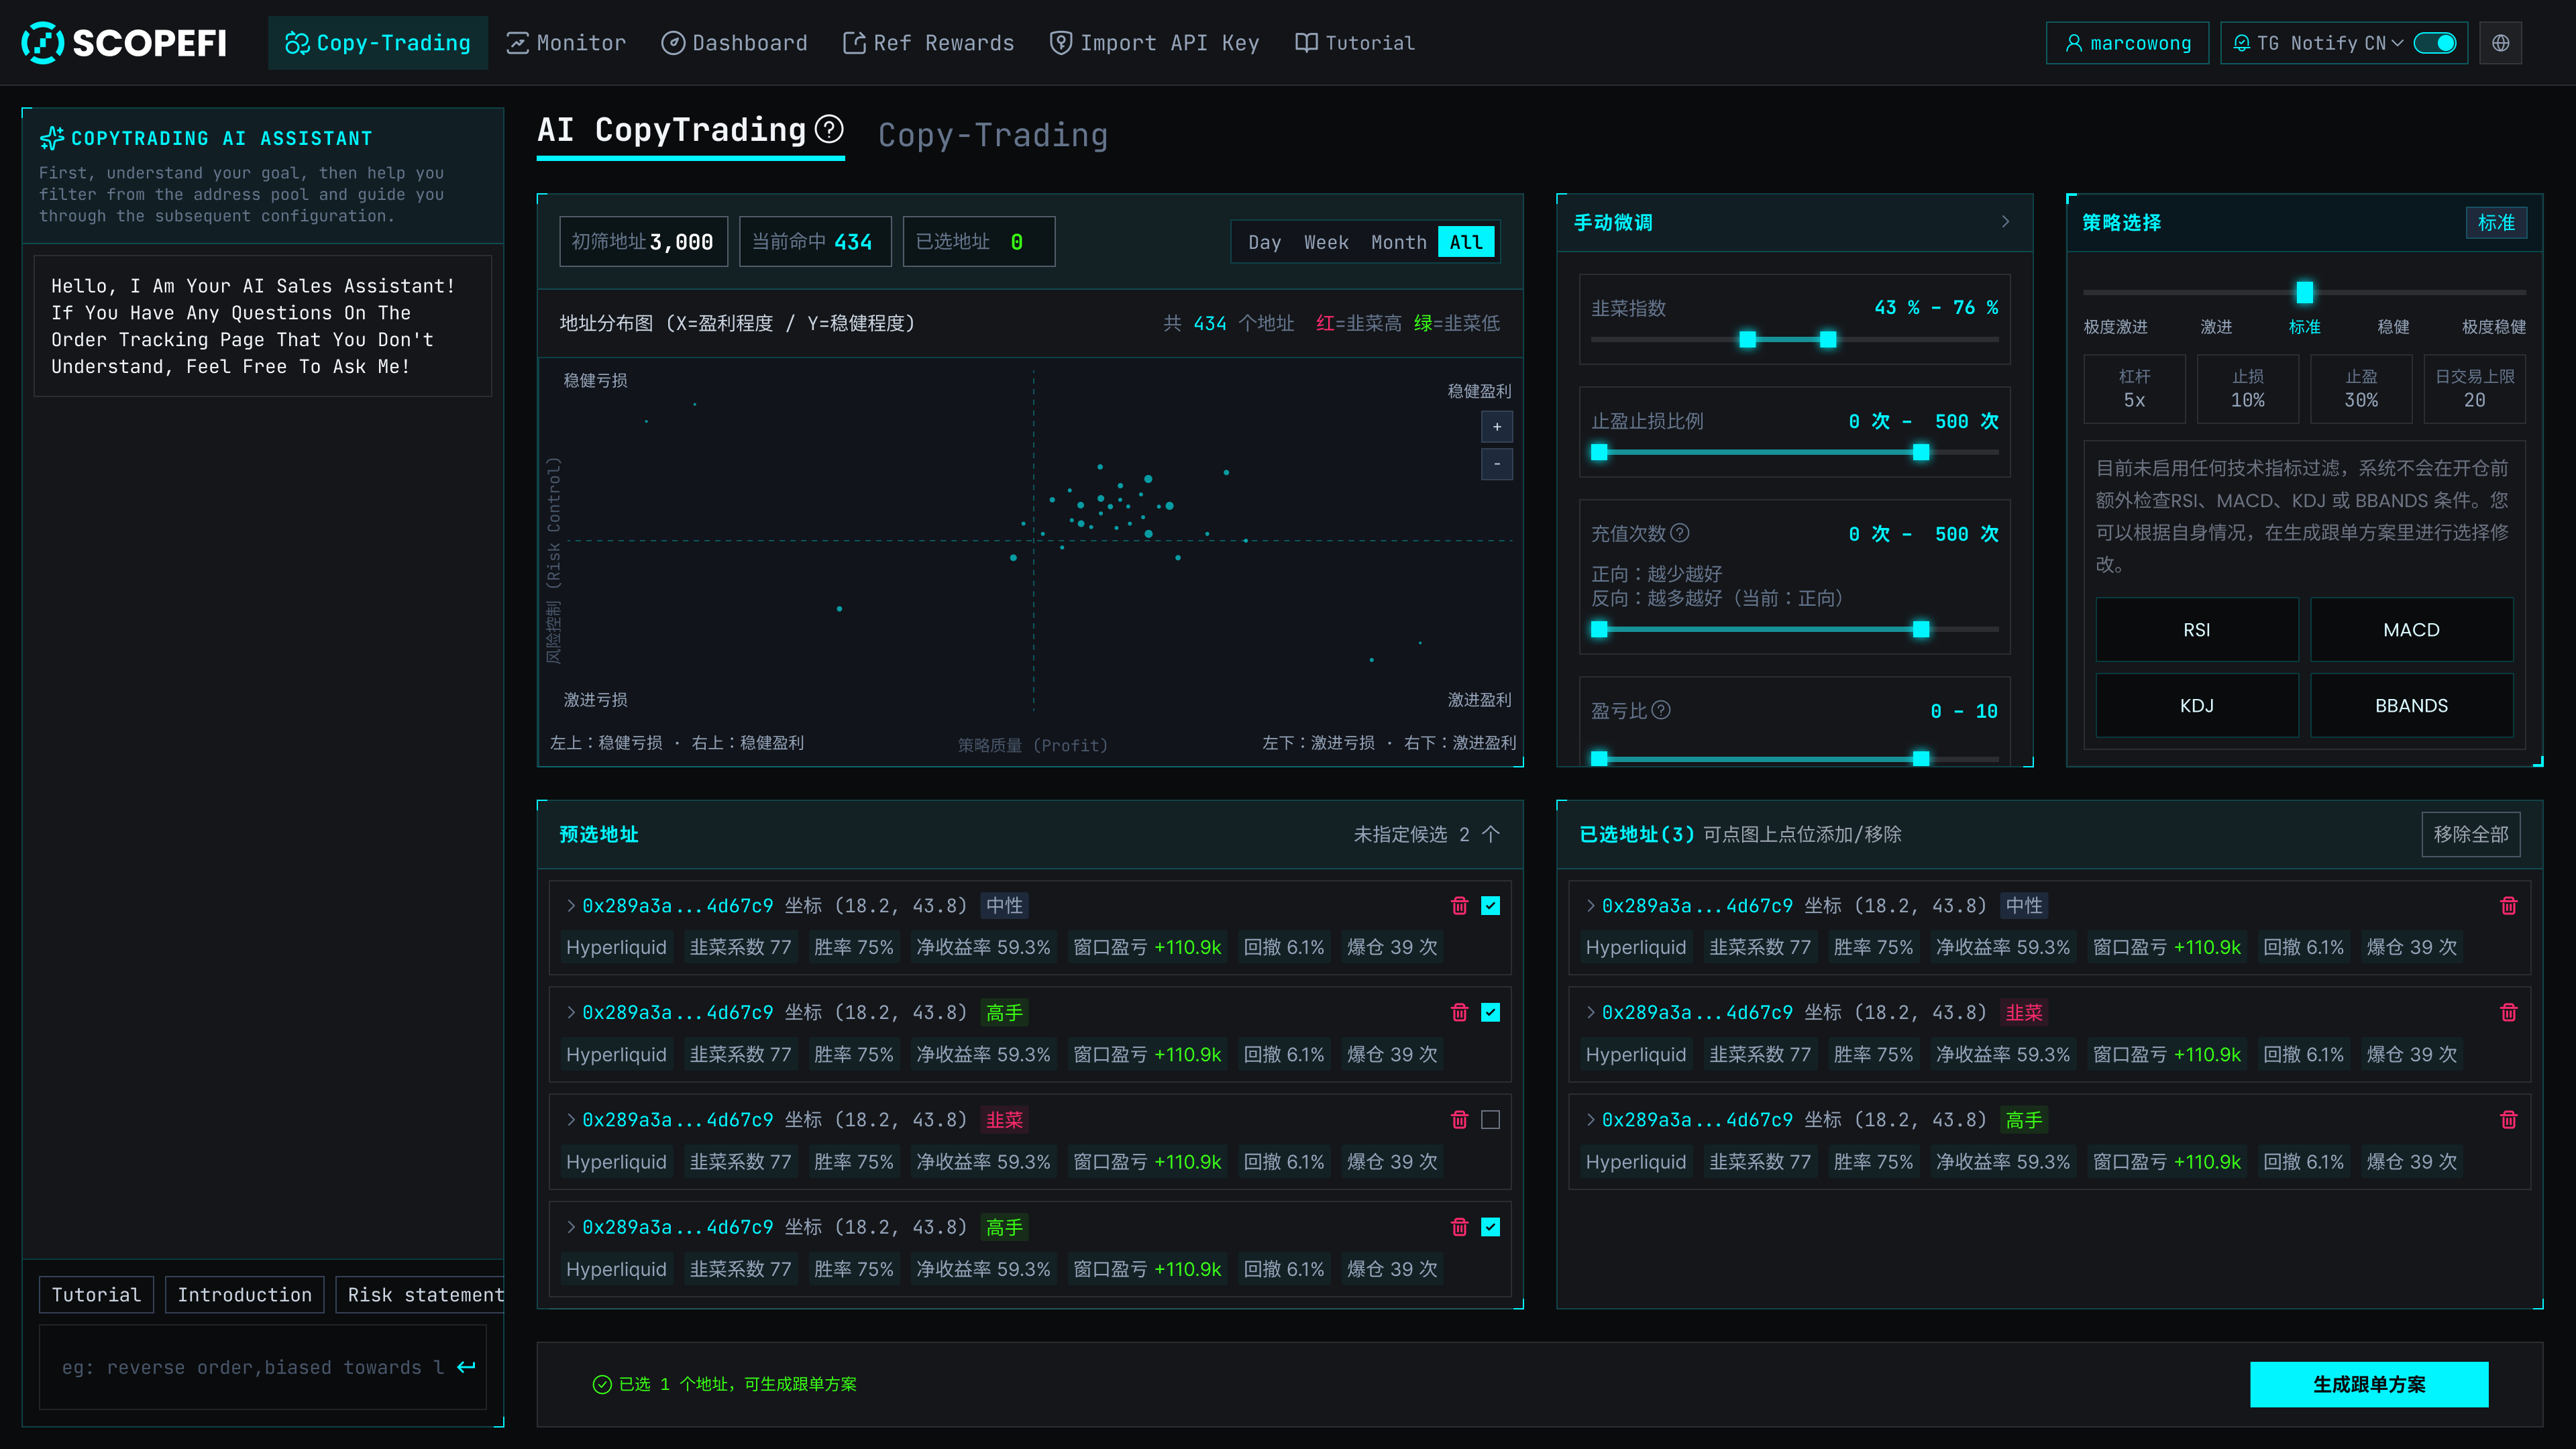Click the 止盈止损比例 slider right handle
The width and height of the screenshot is (2576, 1449).
(x=1920, y=452)
